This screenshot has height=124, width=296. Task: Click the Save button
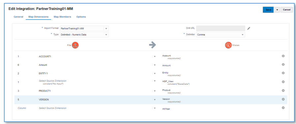click(x=268, y=10)
